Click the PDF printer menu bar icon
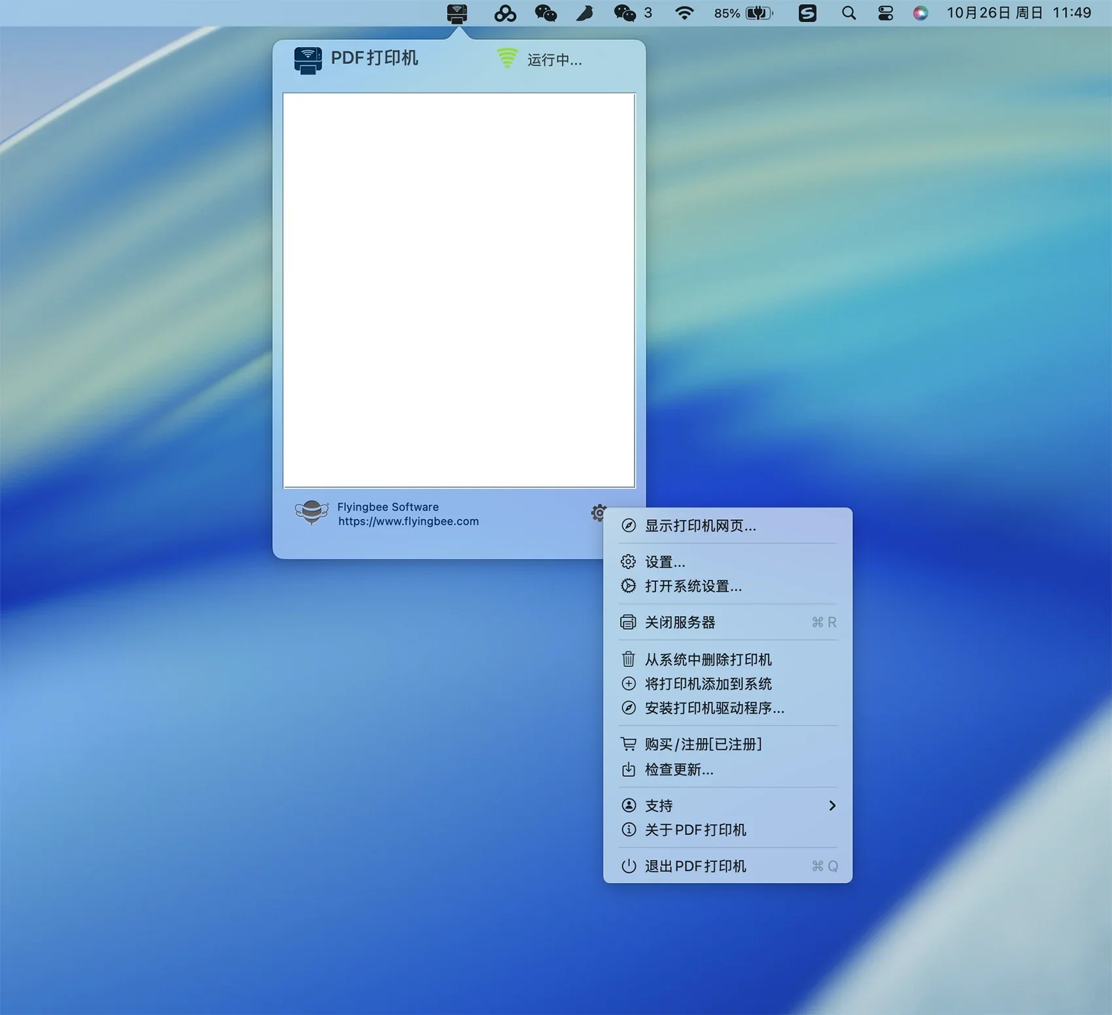The width and height of the screenshot is (1112, 1015). coord(457,13)
